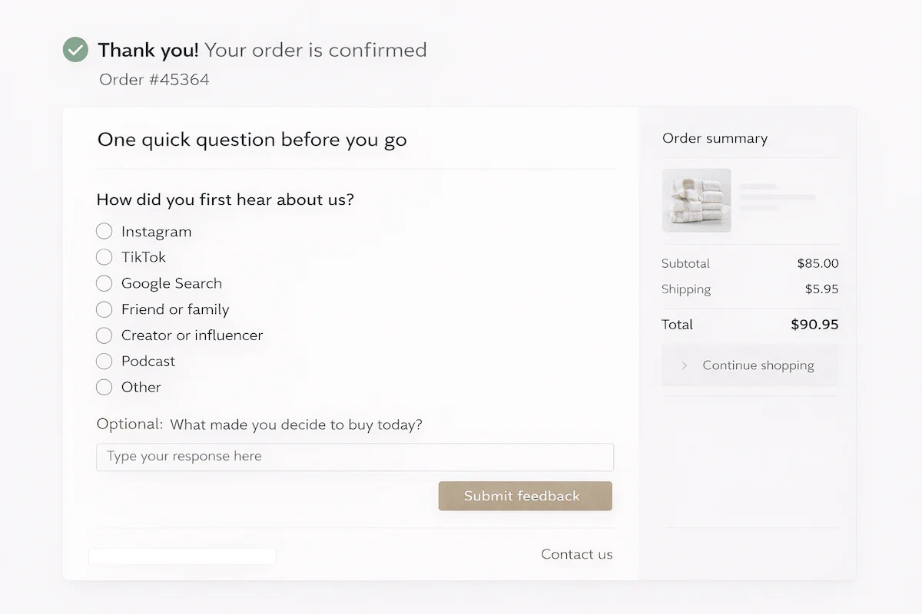This screenshot has width=922, height=614.
Task: Click the towel product thumbnail
Action: (696, 200)
